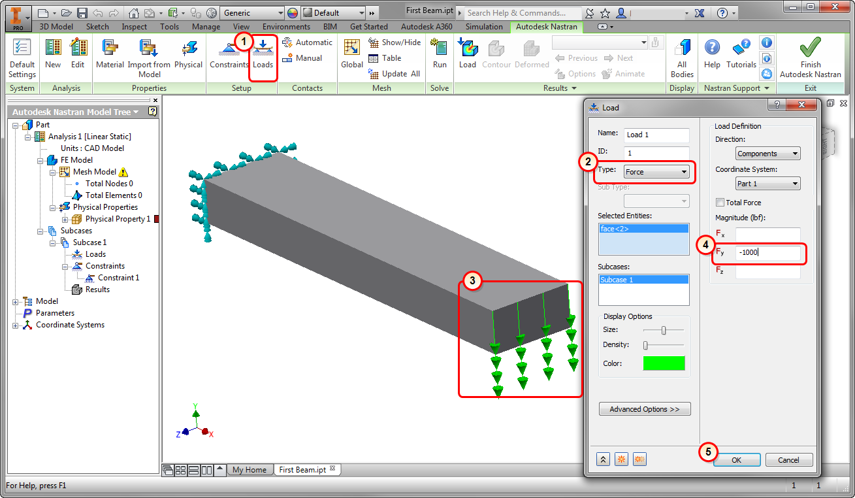This screenshot has height=498, width=855.
Task: Click the collapse arrows icon in Load dialog
Action: tap(604, 459)
